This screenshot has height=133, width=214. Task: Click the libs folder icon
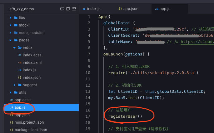pyautogui.click(x=16, y=18)
